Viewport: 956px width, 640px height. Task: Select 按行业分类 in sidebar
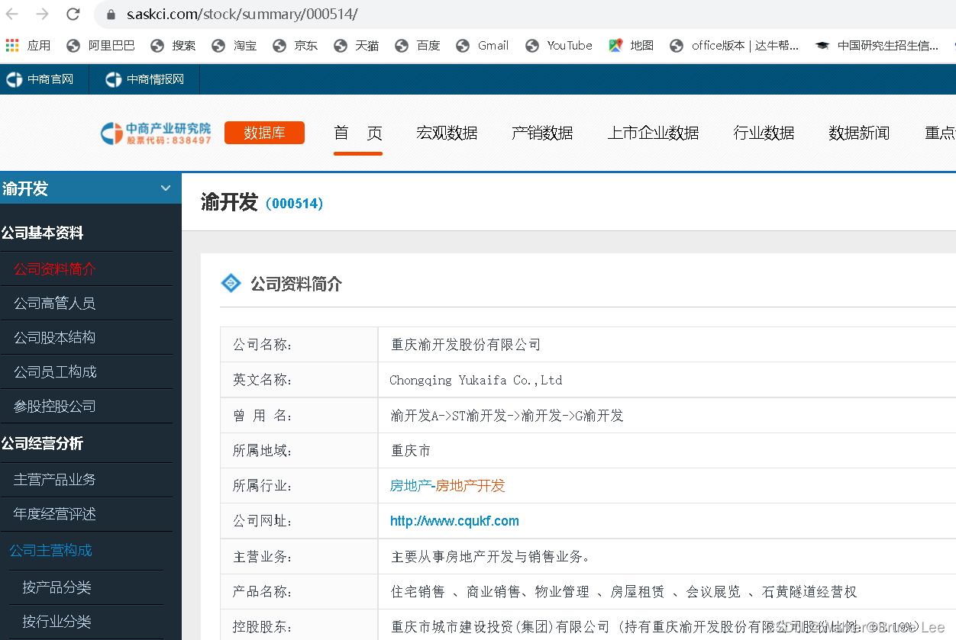(x=57, y=622)
